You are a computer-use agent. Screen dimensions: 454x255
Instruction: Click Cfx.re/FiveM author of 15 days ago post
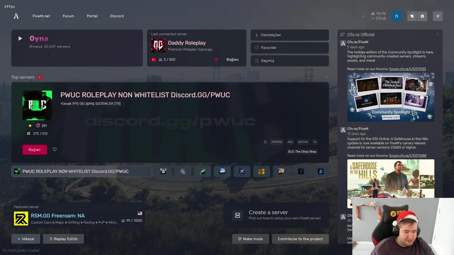point(358,129)
